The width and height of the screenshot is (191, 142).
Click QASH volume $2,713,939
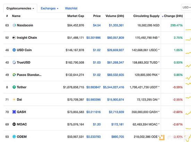116,112
